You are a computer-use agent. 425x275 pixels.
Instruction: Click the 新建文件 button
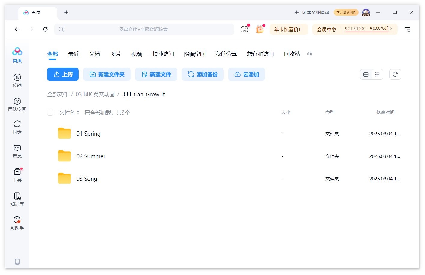tap(156, 74)
